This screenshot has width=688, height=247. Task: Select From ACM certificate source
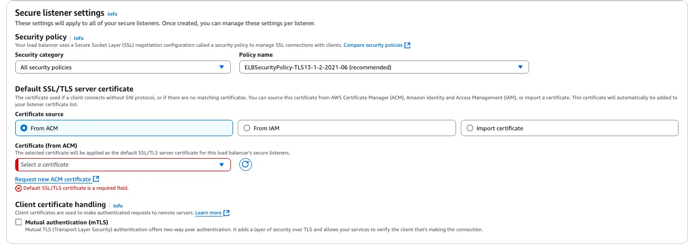(x=124, y=128)
